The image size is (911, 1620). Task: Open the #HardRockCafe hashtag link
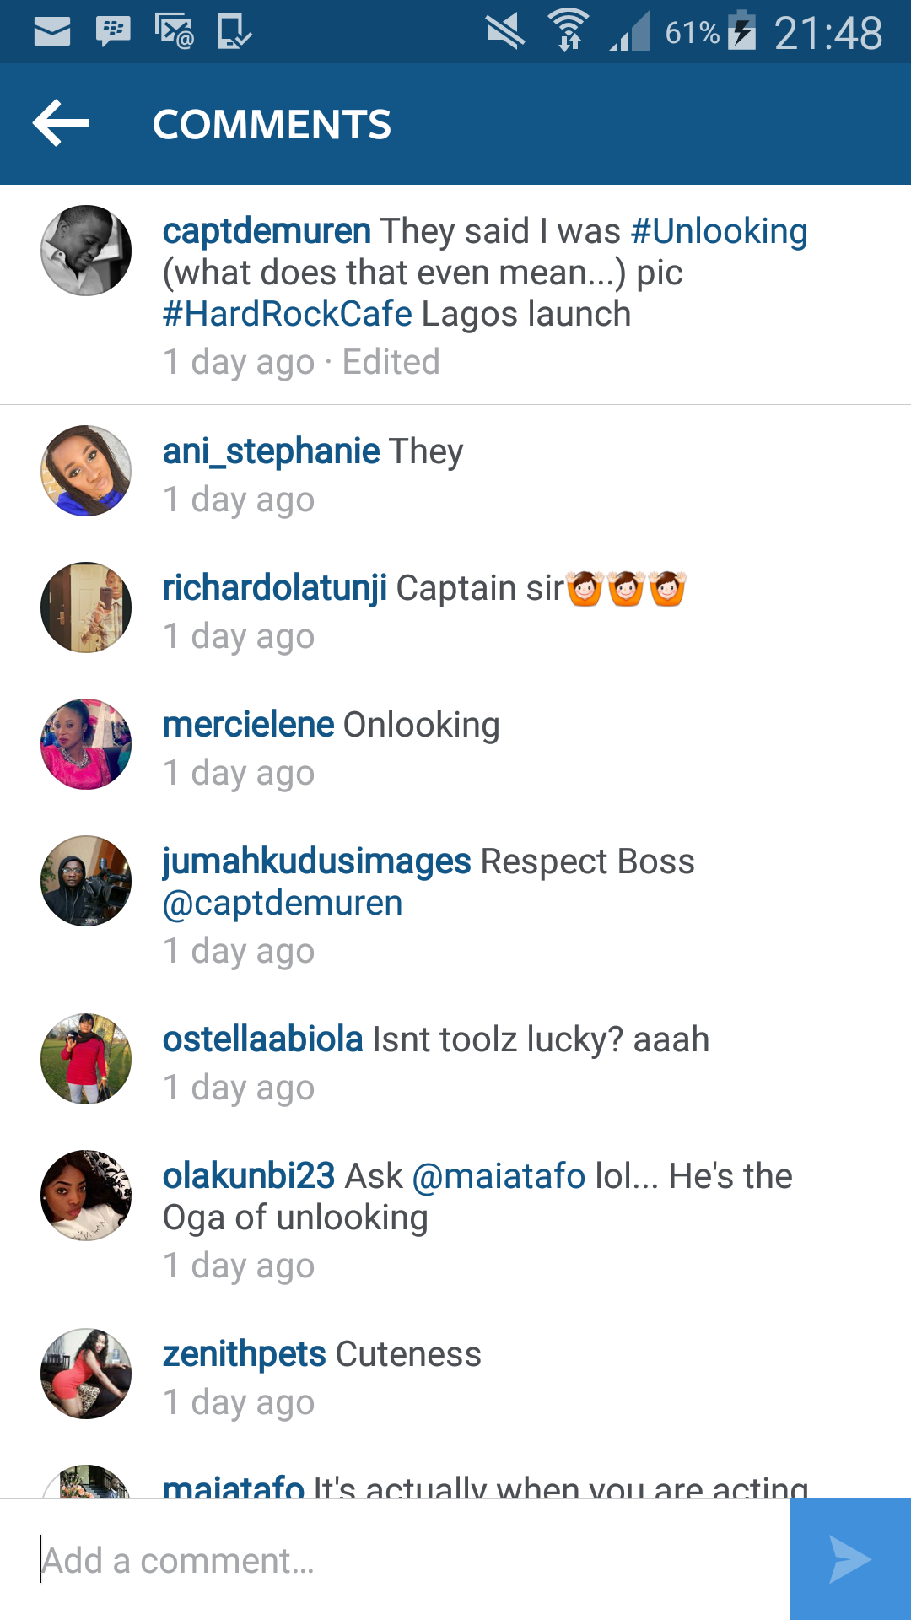coord(288,314)
